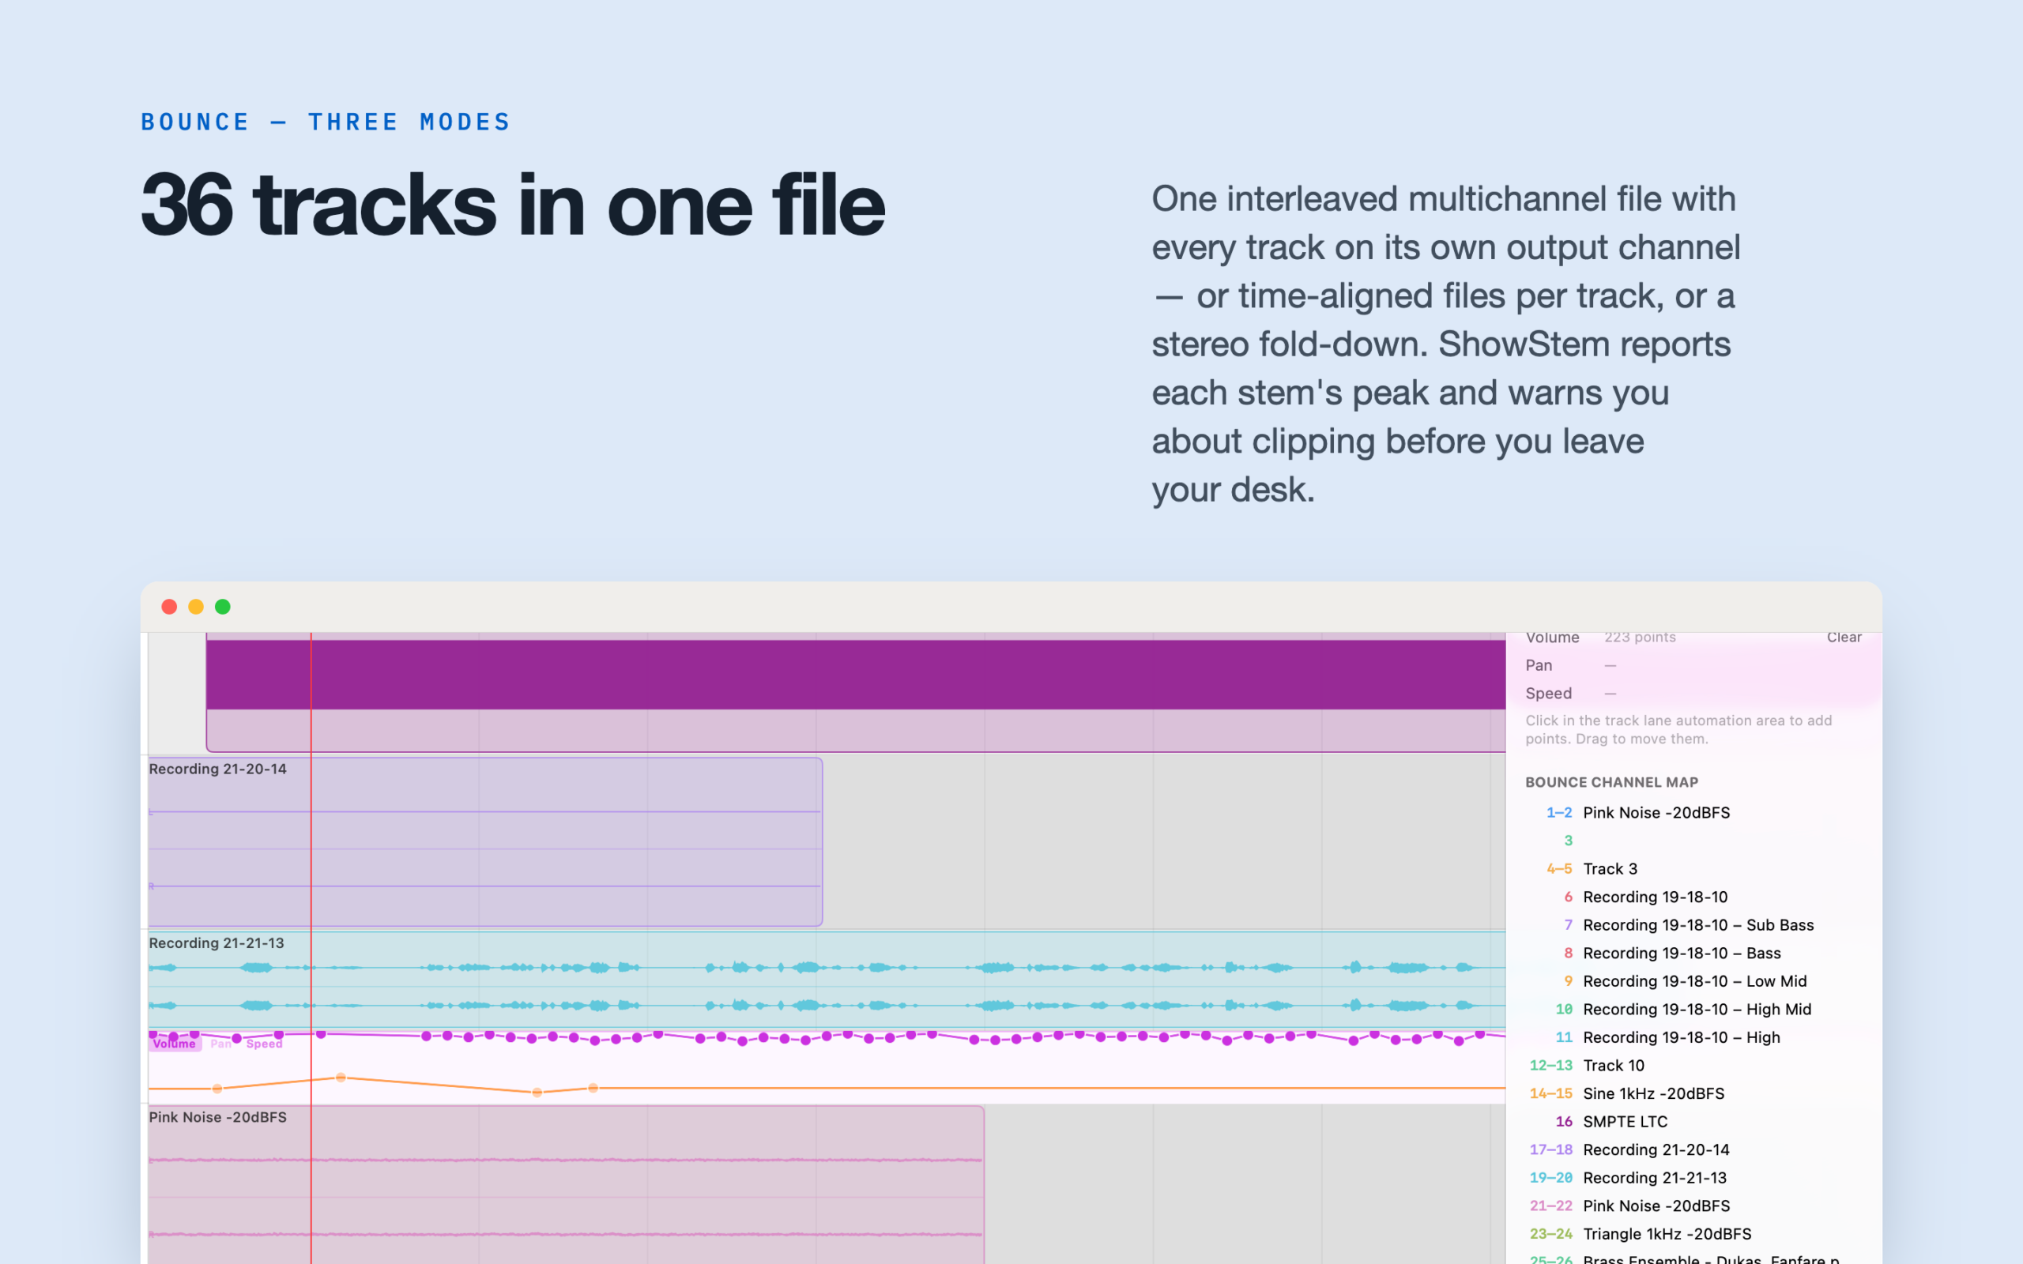Click the "36 tracks in one file" headline
The image size is (2023, 1264).
(512, 205)
